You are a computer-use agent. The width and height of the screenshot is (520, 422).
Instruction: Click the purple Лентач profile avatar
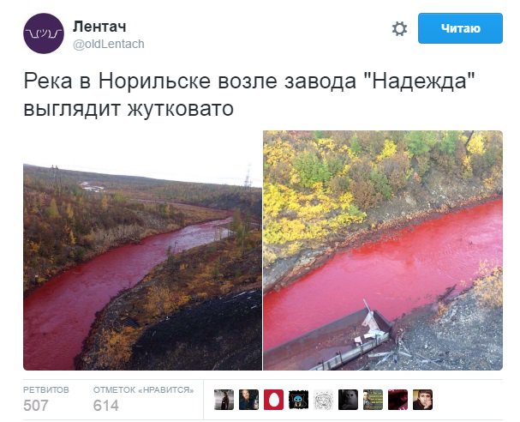click(44, 33)
